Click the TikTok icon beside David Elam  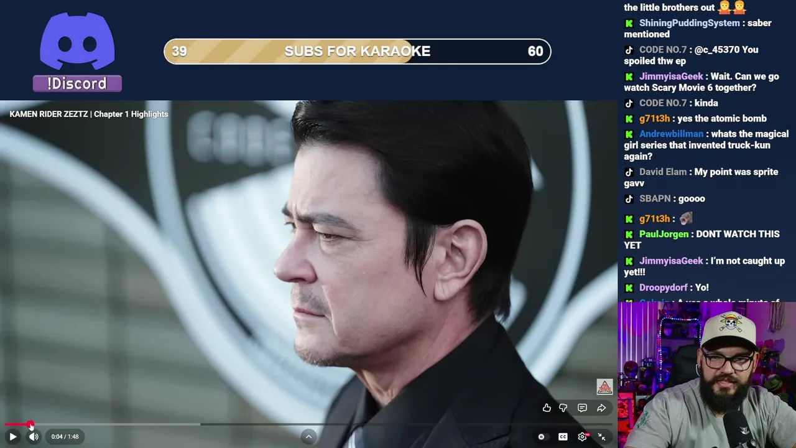click(x=629, y=172)
